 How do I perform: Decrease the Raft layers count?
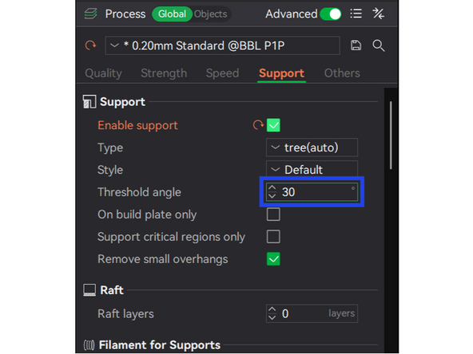(272, 317)
